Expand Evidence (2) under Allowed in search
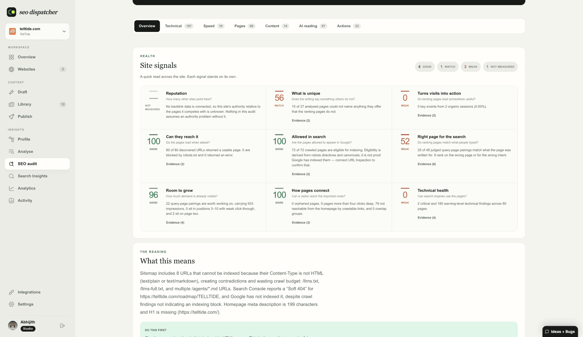Screen dimensions: 583x337 click(301, 174)
